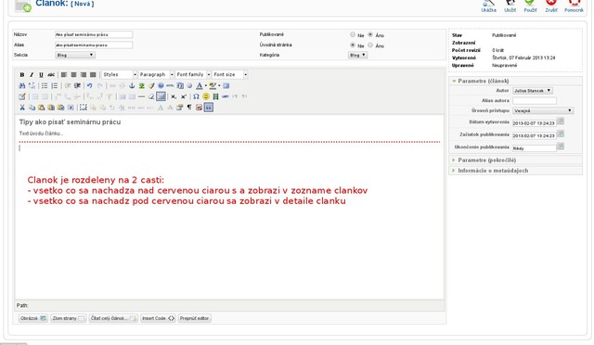
Task: Focus the Alias input field
Action: click(94, 45)
